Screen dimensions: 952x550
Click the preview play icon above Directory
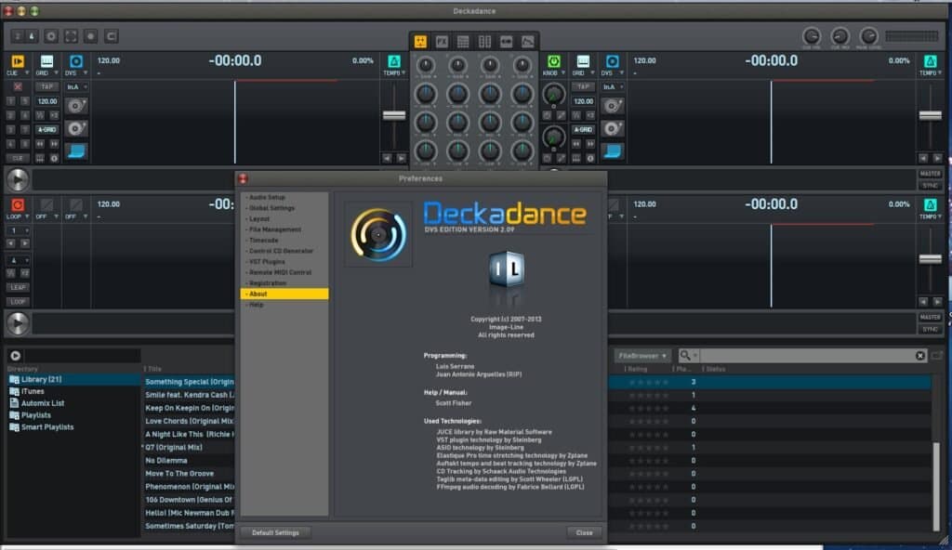click(x=15, y=356)
